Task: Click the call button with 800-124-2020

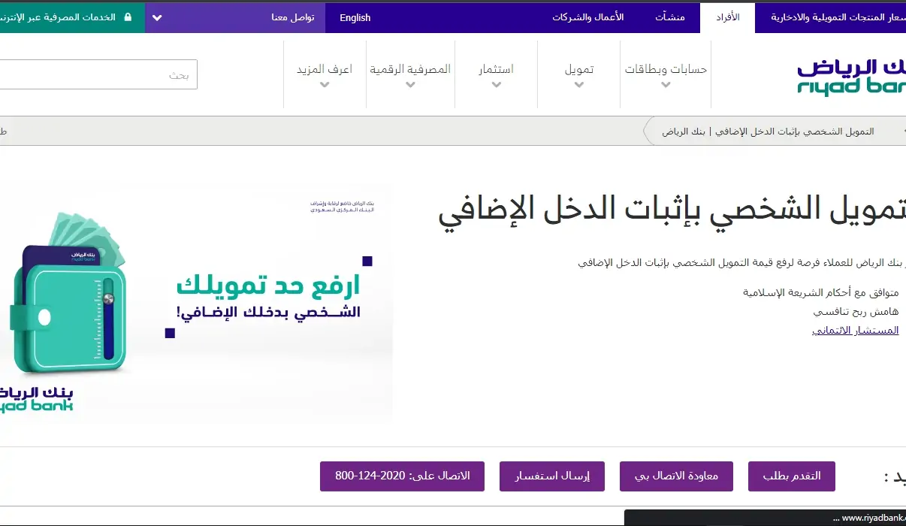Action: point(403,476)
